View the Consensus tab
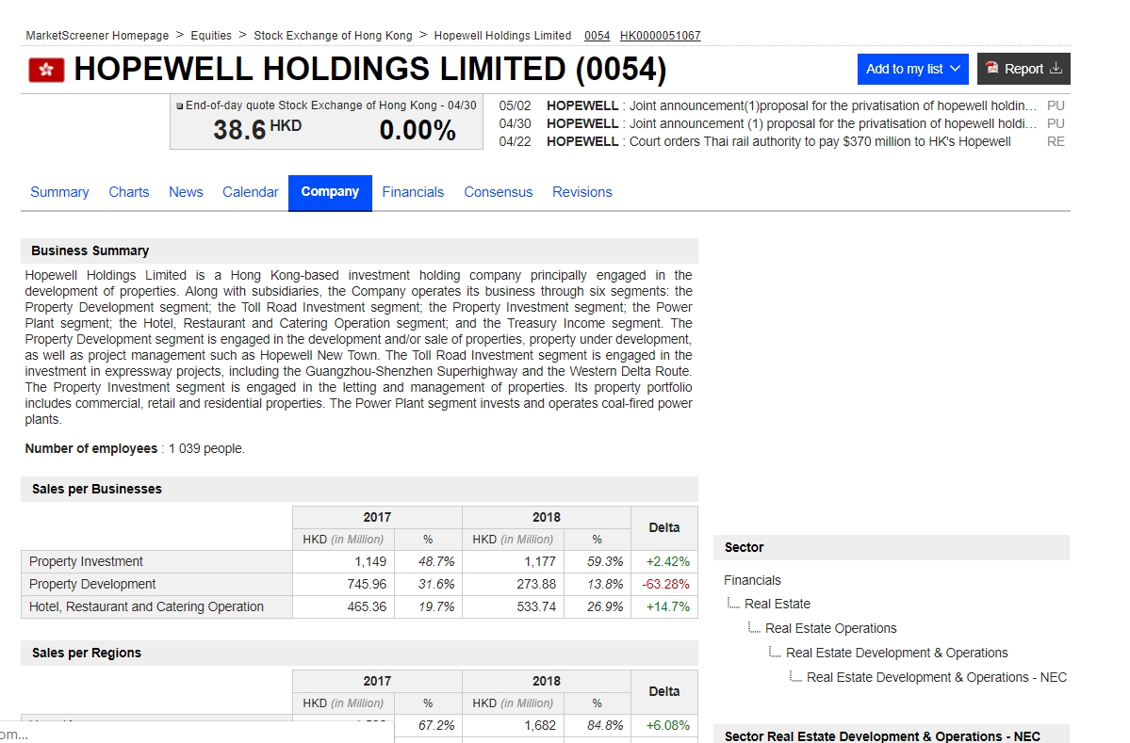Screen dimensions: 1130x743 click(498, 192)
